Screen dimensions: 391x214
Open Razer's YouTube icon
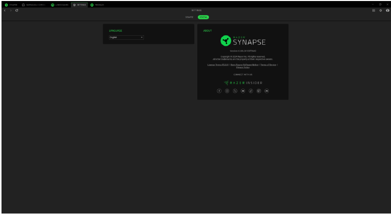(x=243, y=91)
